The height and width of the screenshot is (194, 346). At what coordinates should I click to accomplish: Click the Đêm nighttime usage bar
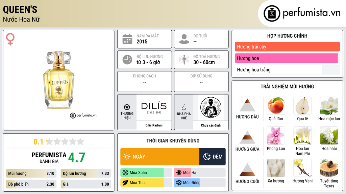[212, 157]
